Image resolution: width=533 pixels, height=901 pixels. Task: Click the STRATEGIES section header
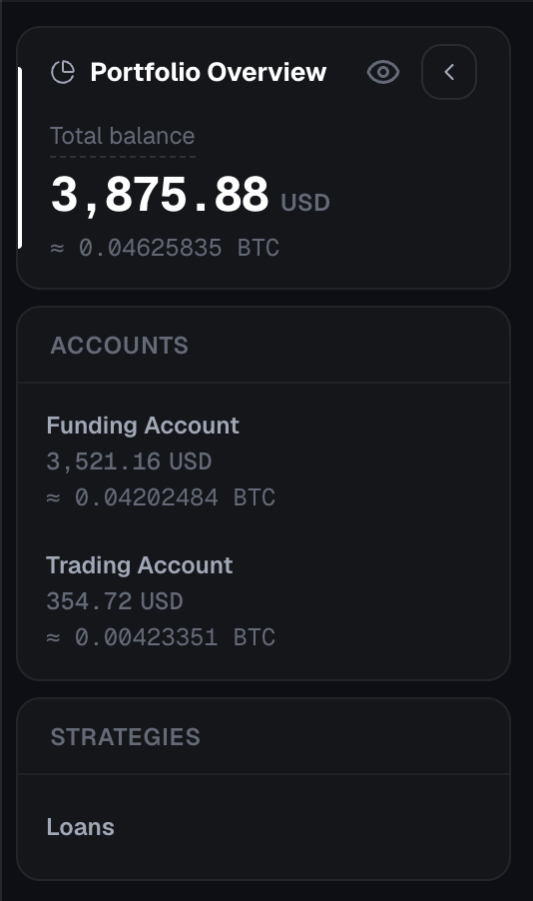(x=125, y=736)
